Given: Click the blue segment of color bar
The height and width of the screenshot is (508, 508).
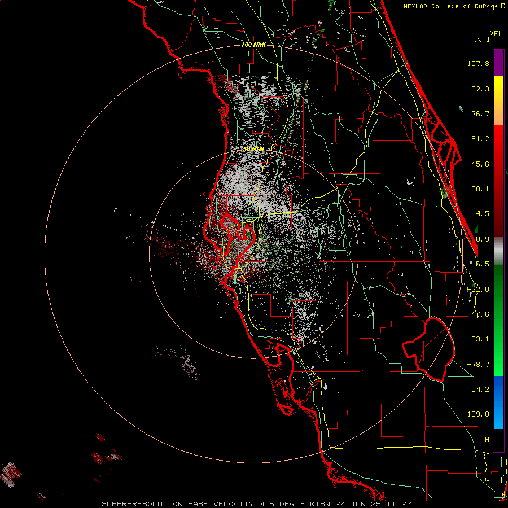Looking at the screenshot, I should point(498,402).
